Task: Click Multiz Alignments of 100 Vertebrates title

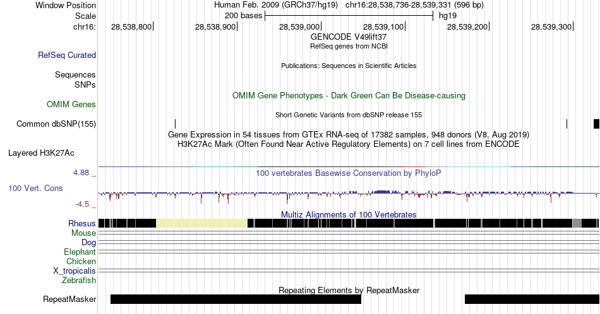Action: (x=349, y=214)
